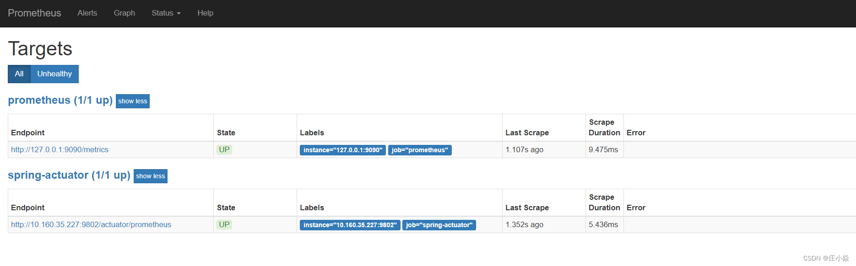
Task: Click the instance="10.160.35.227:9802" label
Action: tap(350, 225)
